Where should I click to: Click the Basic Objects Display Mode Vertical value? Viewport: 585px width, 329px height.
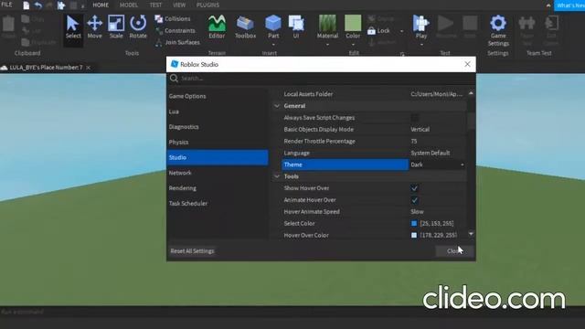[420, 130]
